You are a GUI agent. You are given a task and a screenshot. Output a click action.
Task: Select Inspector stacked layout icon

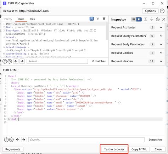(134, 19)
